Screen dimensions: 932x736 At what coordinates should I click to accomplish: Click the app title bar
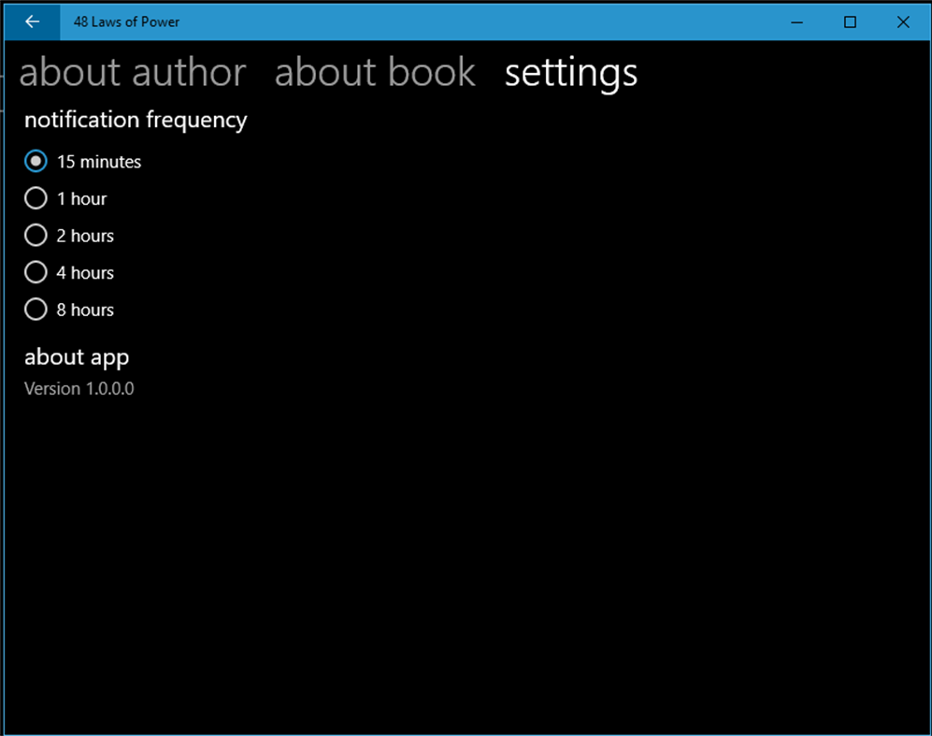point(467,22)
